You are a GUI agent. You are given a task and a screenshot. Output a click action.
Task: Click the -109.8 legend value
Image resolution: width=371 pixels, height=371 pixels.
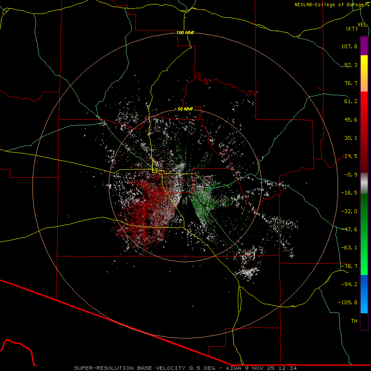pyautogui.click(x=348, y=303)
